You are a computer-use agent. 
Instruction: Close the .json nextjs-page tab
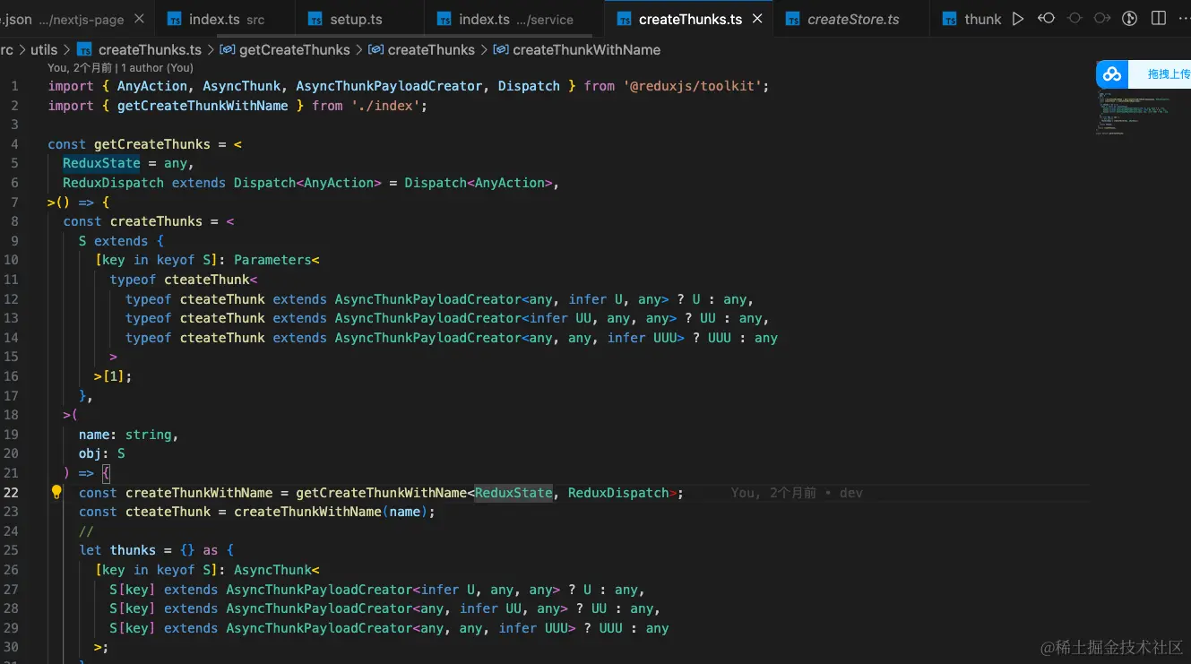139,19
